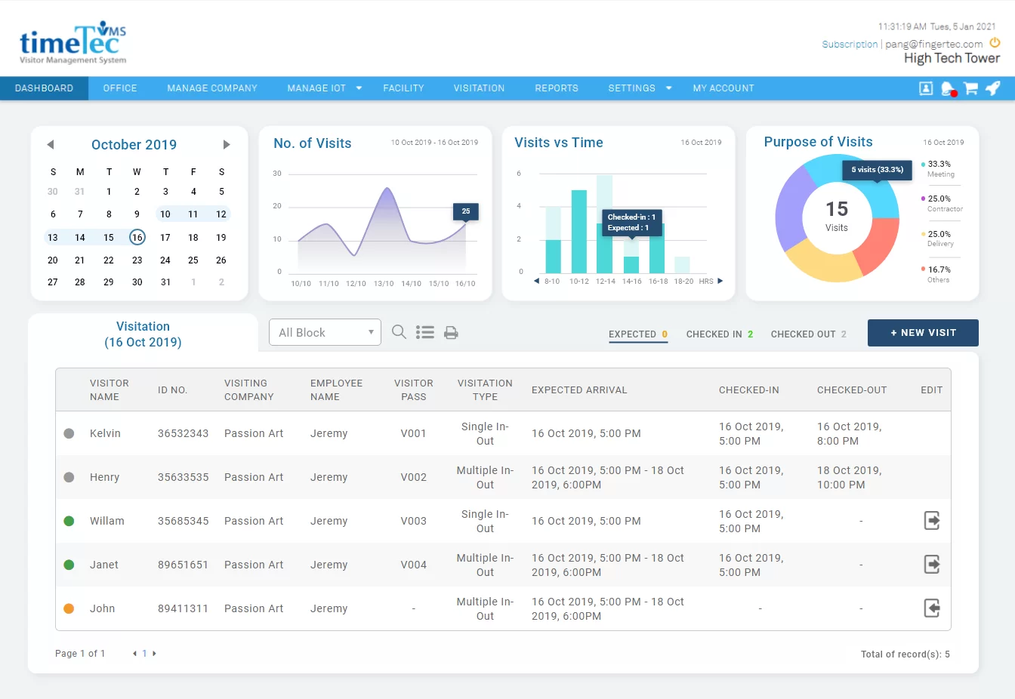Expand the Manage IOT menu arrow
Viewport: 1015px width, 699px height.
point(359,88)
